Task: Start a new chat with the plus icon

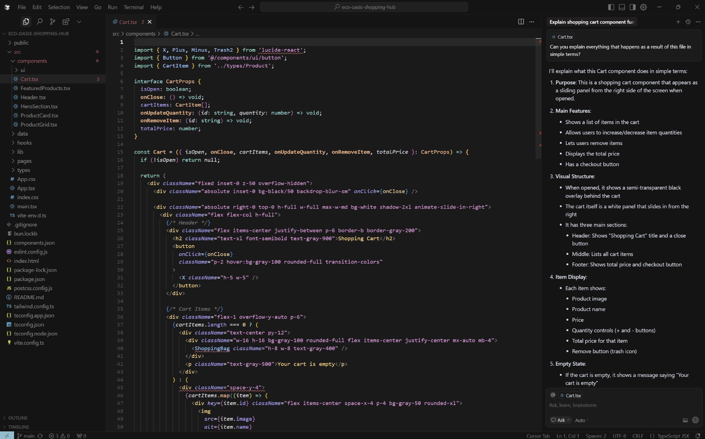Action: (678, 21)
